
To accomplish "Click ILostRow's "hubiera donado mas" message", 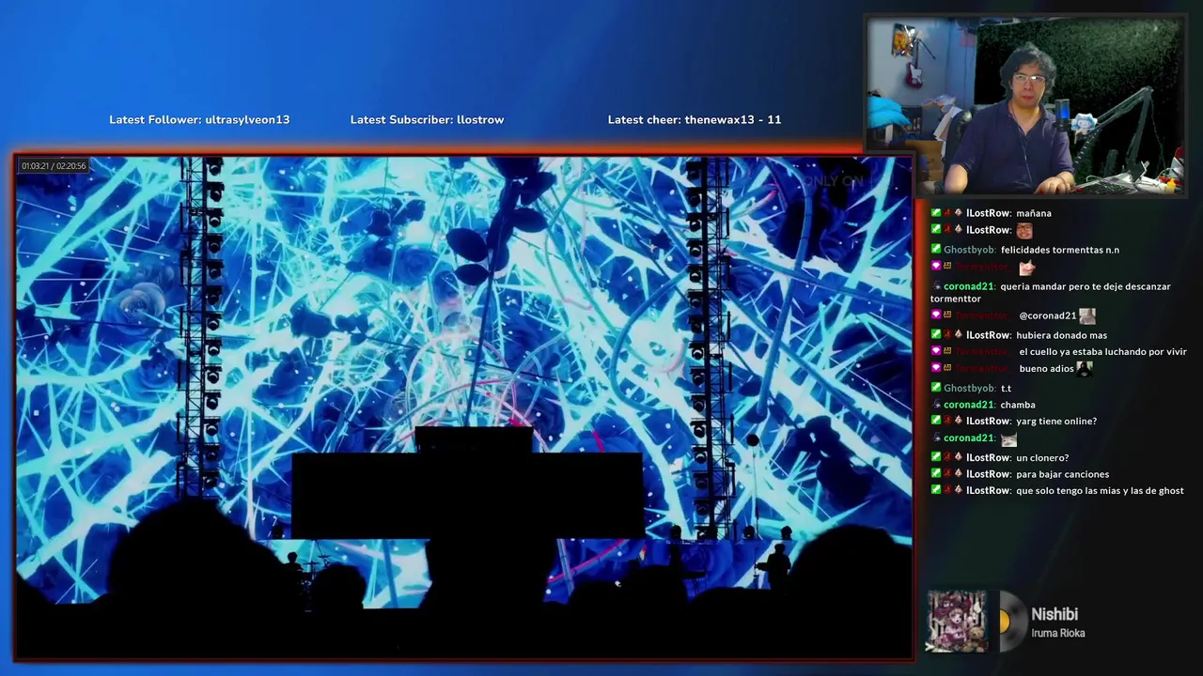I will [x=1062, y=335].
